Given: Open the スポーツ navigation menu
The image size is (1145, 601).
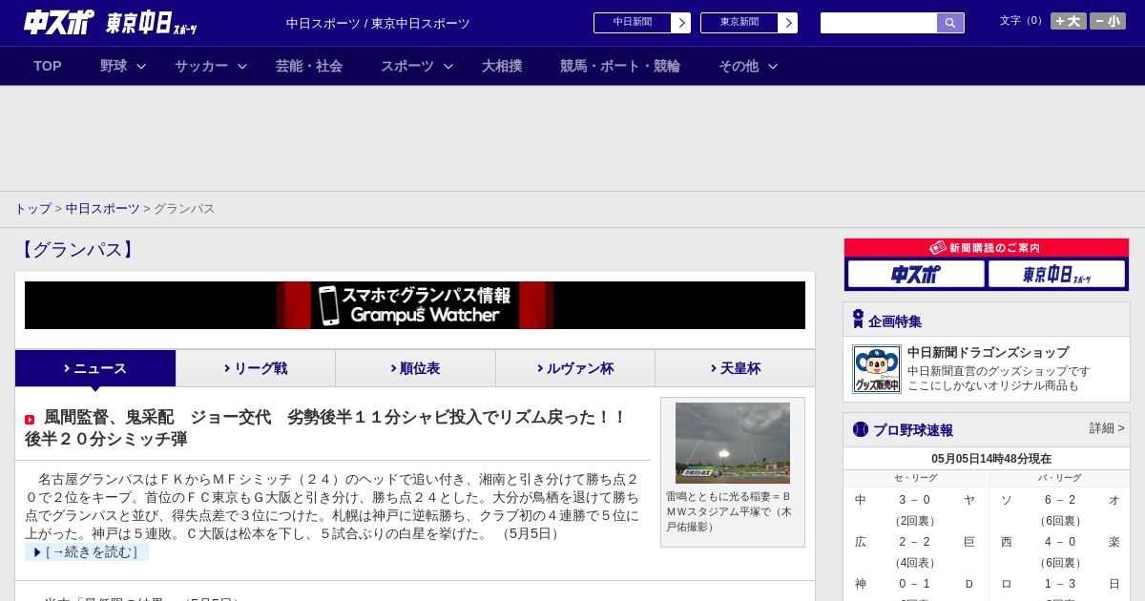Looking at the screenshot, I should (407, 66).
